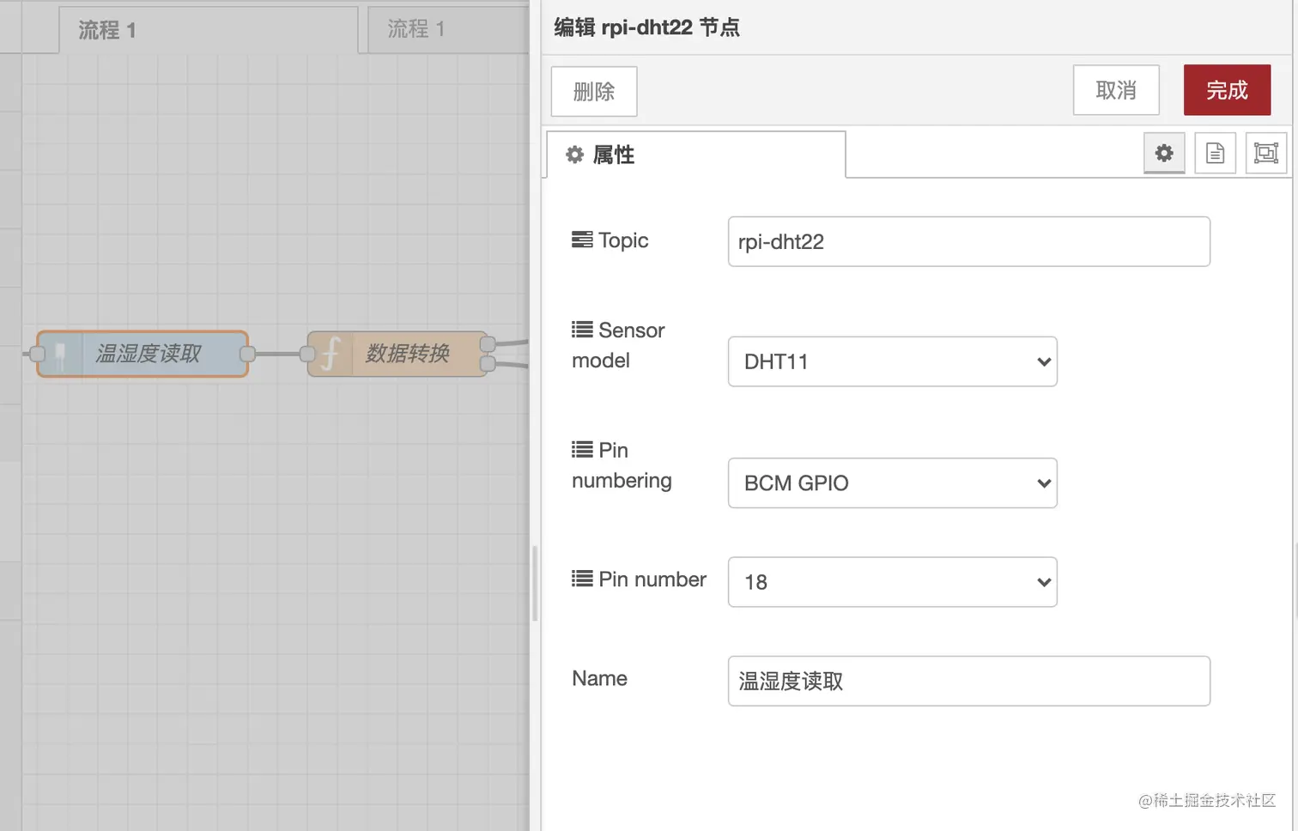Expand the Pin number dropdown
This screenshot has height=831, width=1298.
point(892,582)
